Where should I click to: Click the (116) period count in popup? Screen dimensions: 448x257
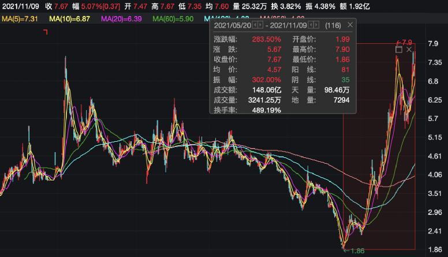click(333, 25)
